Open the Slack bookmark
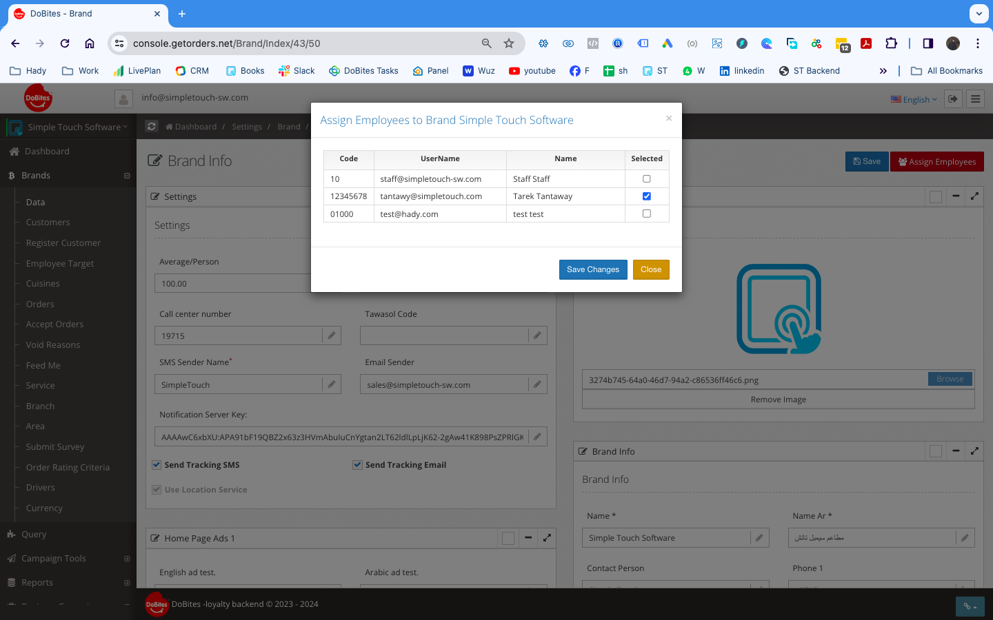Image resolution: width=993 pixels, height=620 pixels. click(297, 71)
